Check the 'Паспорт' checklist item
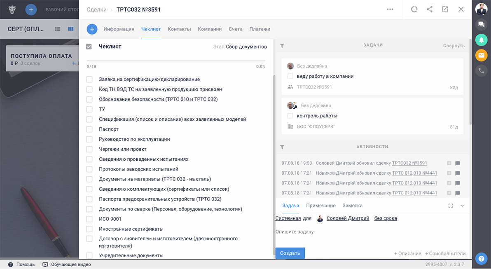491x269 pixels. click(89, 129)
